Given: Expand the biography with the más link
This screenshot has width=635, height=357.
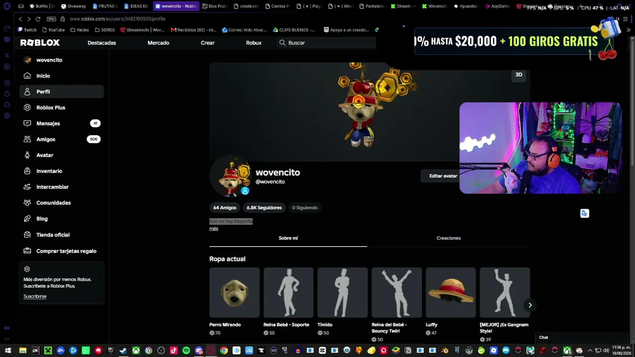Looking at the screenshot, I should pos(214,229).
